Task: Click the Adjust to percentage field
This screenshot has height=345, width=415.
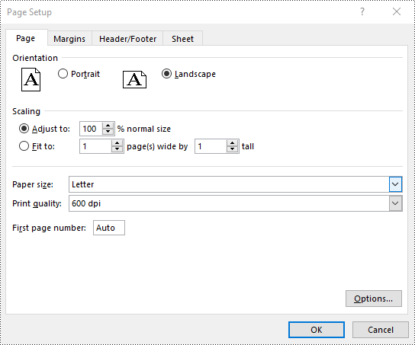Action: coord(91,129)
